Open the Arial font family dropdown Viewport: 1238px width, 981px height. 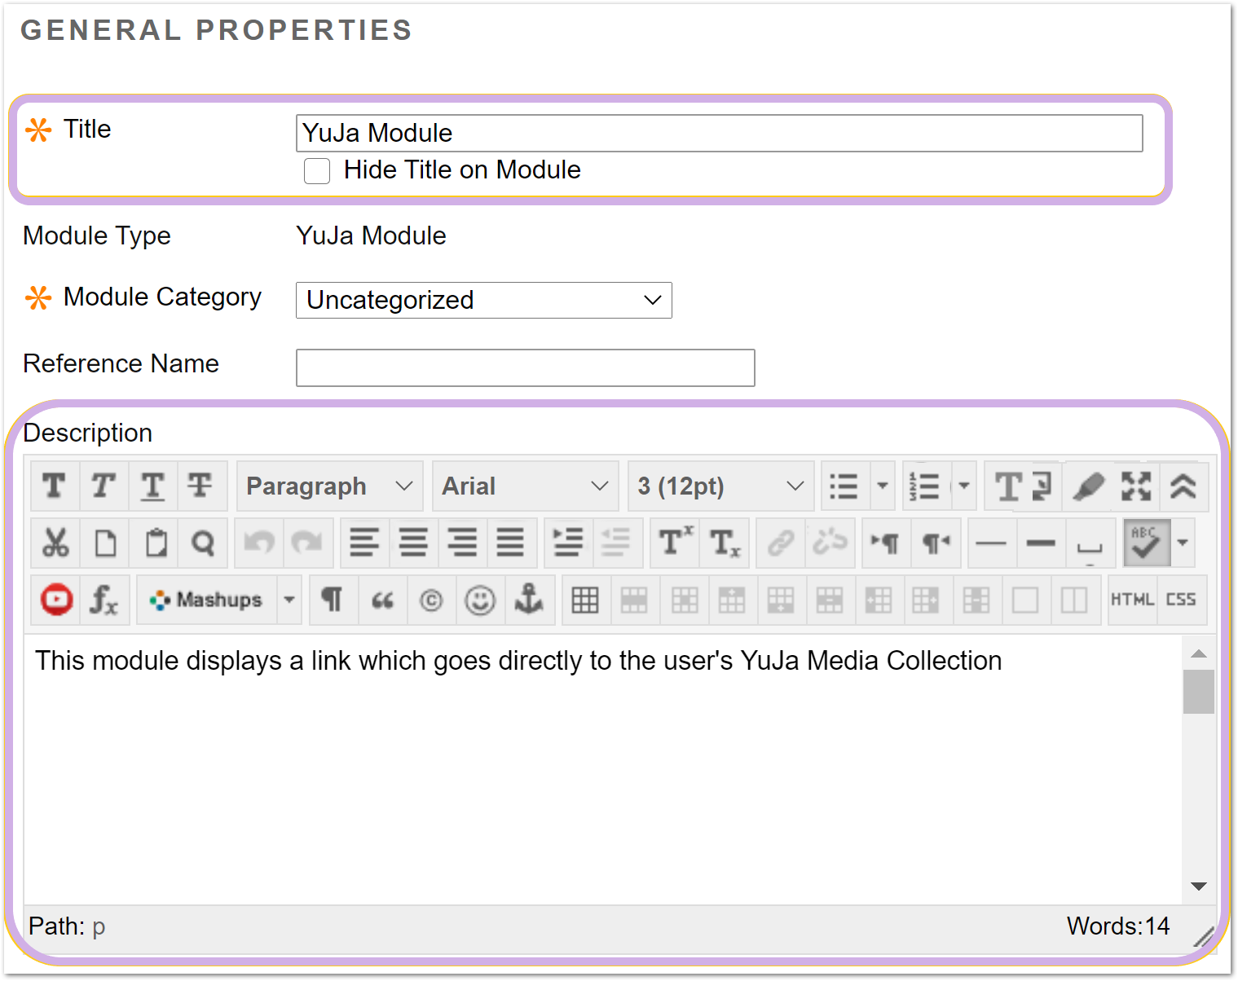(526, 486)
